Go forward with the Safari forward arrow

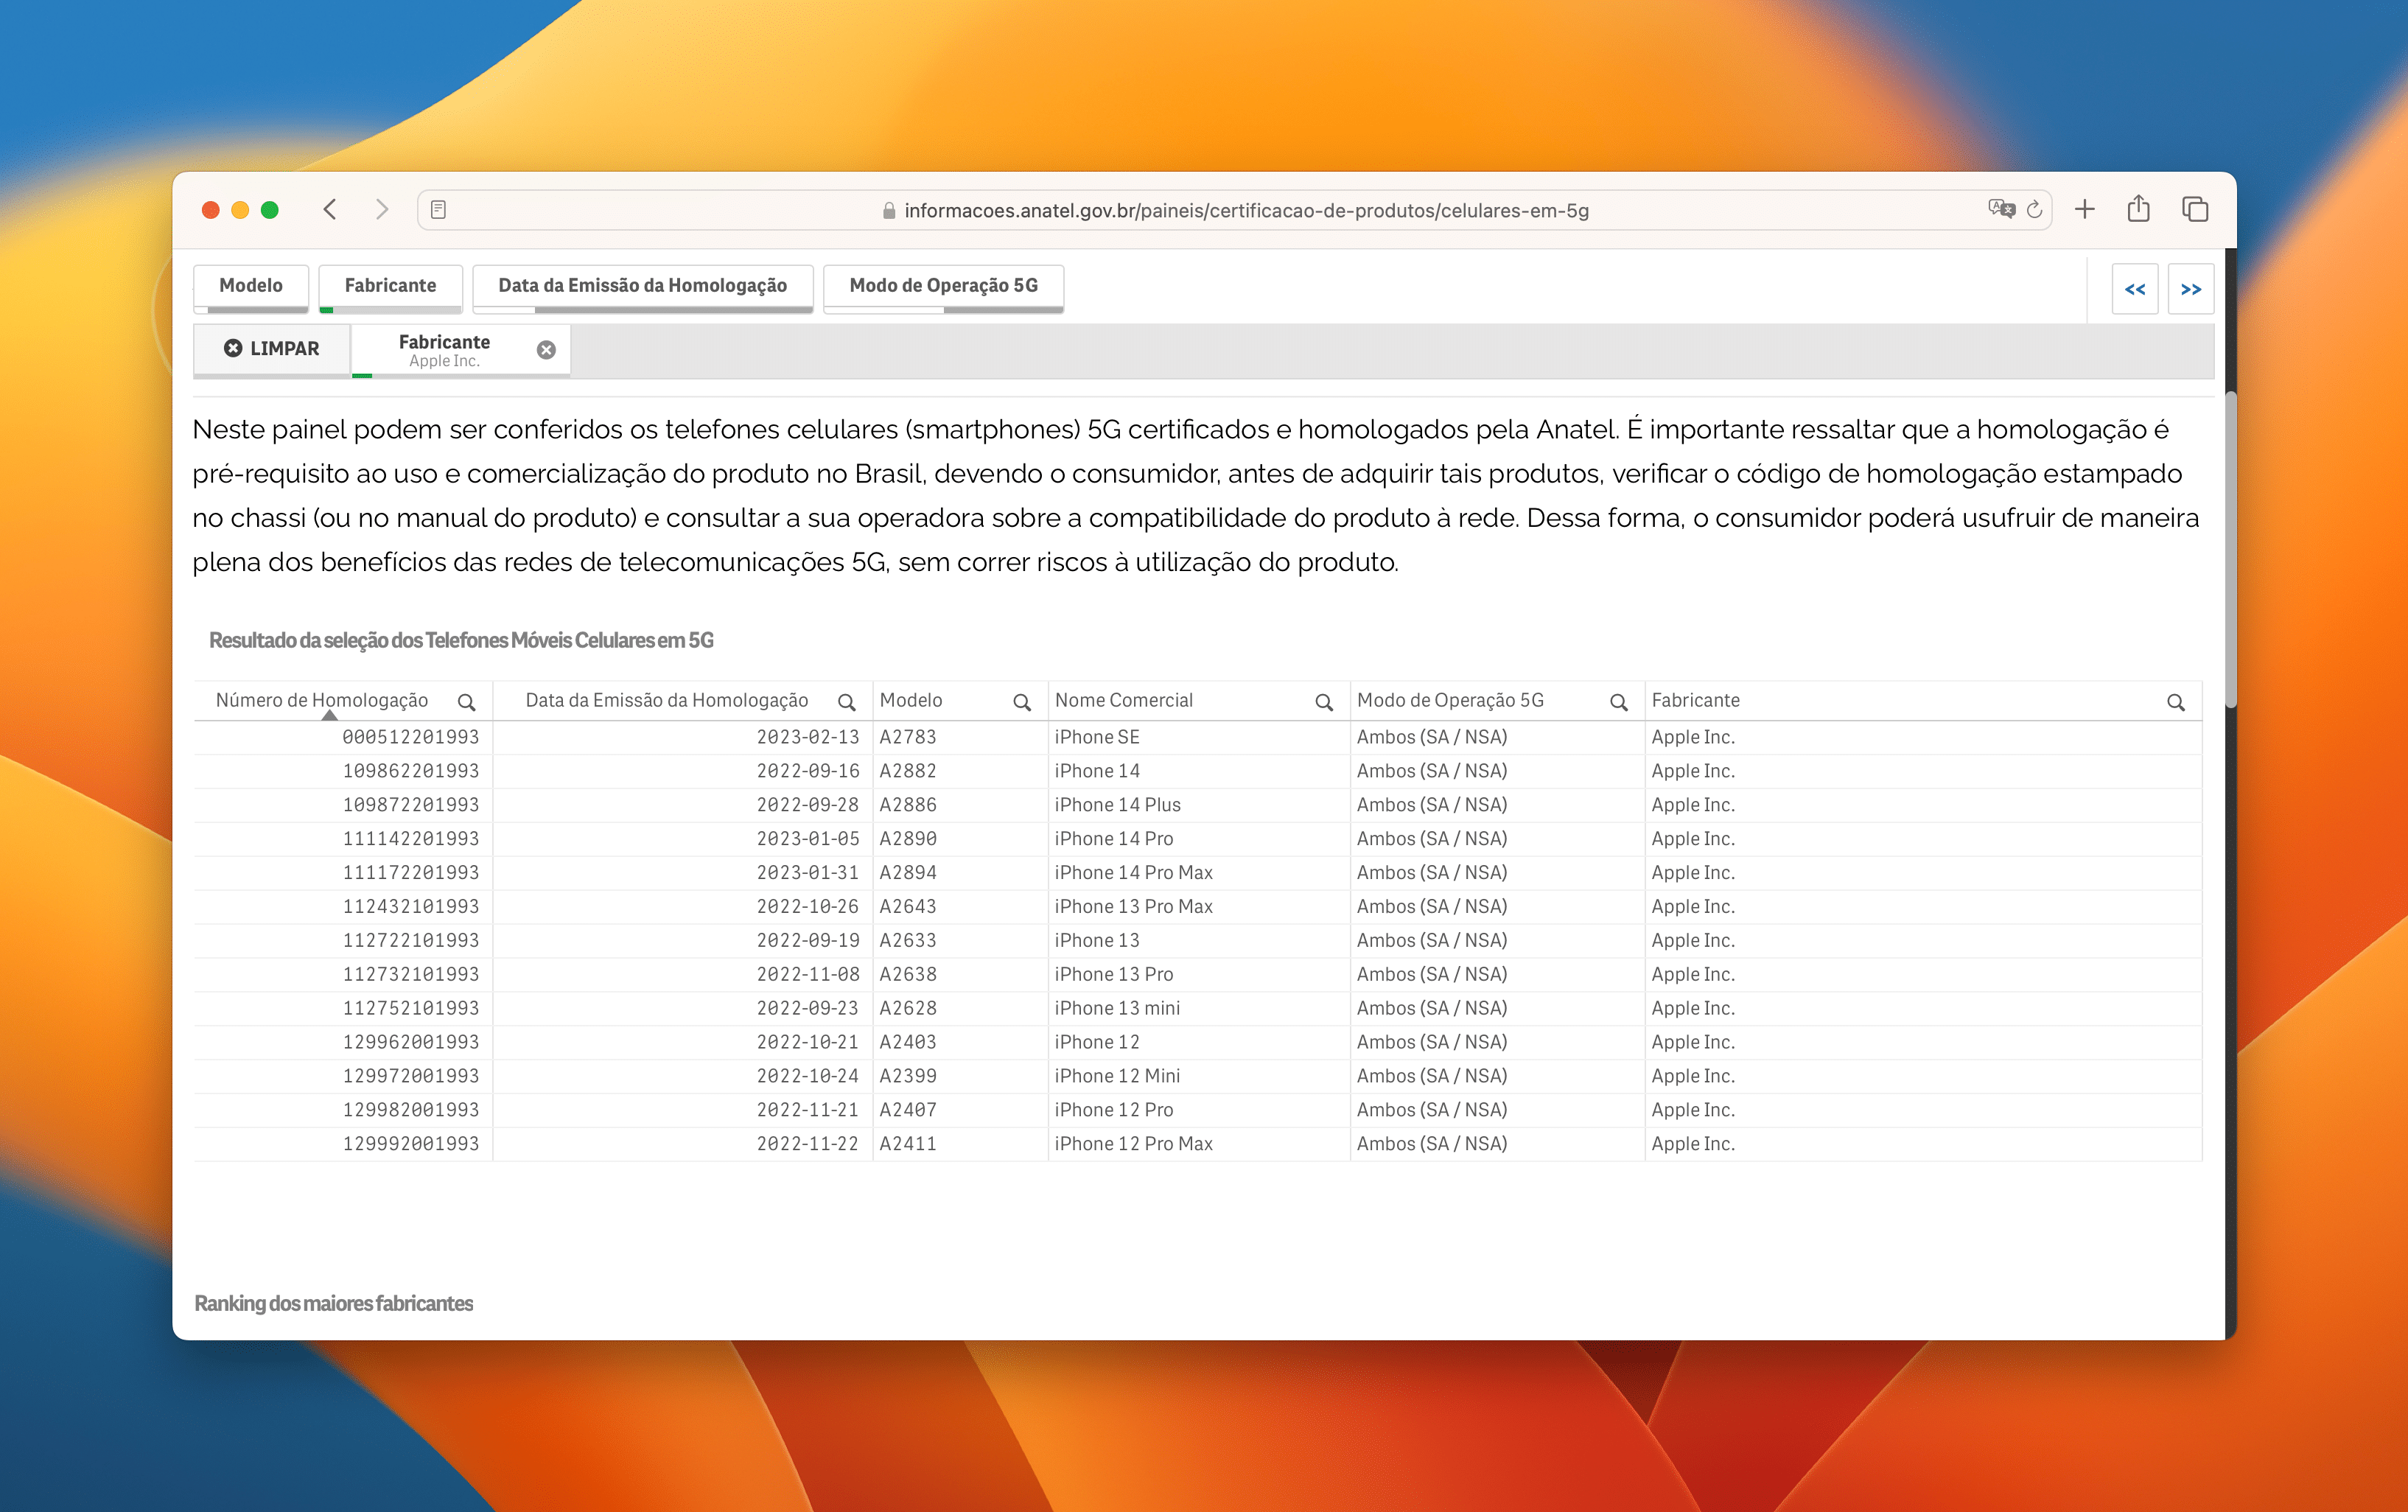point(381,210)
